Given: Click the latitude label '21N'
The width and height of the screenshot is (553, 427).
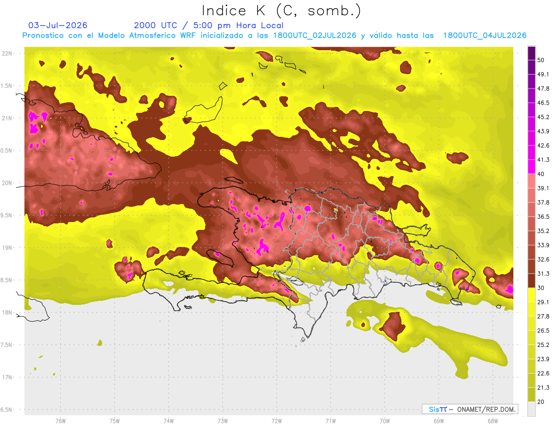Looking at the screenshot, I should click(x=7, y=118).
